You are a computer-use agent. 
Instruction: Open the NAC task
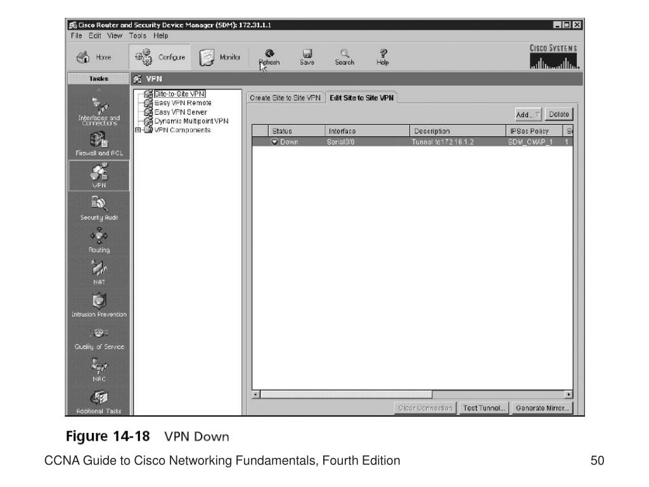click(100, 370)
